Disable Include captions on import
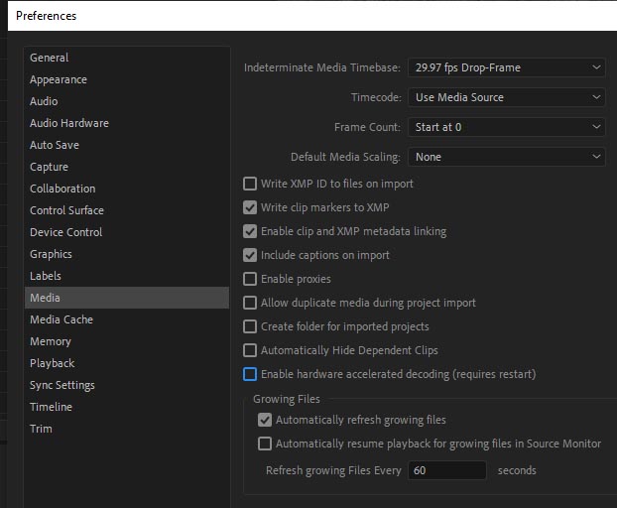617x508 pixels. (250, 255)
